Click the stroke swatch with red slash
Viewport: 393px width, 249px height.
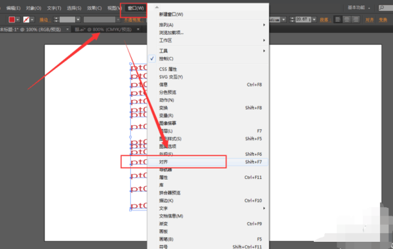26,20
